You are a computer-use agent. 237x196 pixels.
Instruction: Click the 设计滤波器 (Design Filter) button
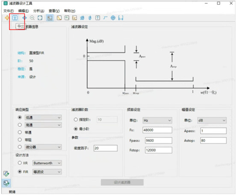click(122, 182)
